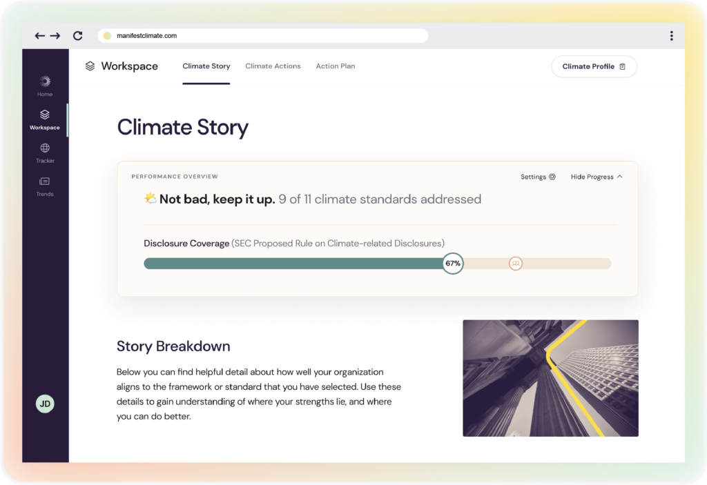707x485 pixels.
Task: Open the Climate Profile button
Action: (594, 66)
